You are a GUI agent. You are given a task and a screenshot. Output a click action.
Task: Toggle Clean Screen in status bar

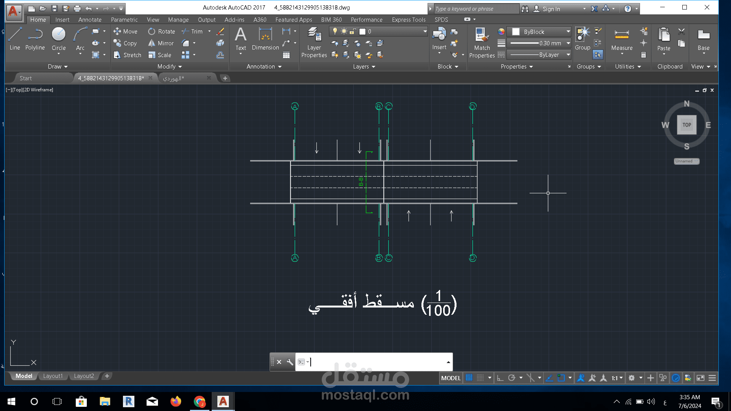coord(701,378)
